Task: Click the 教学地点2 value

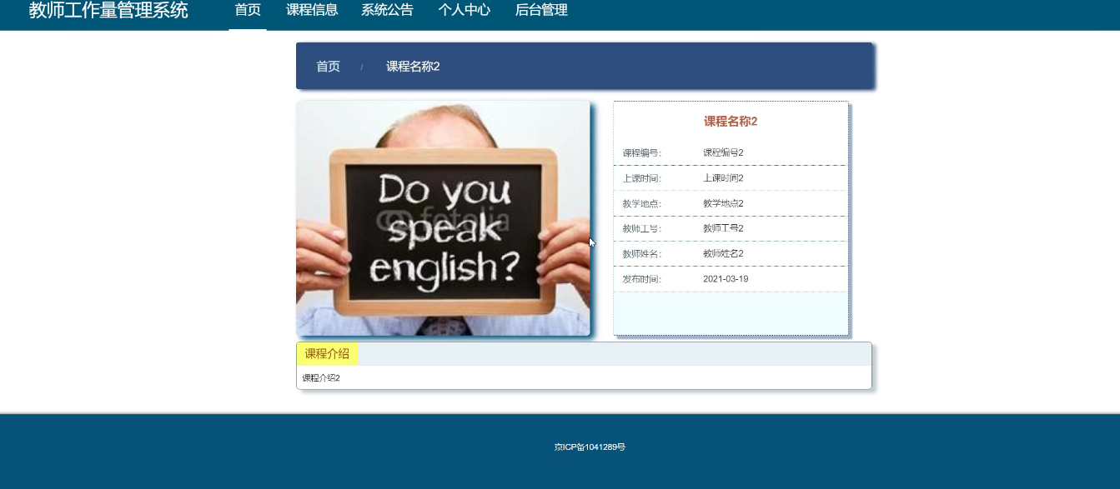Action: (723, 203)
